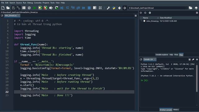199x112 pixels.
Task: Switch to the Plots tab
Action: click(x=176, y=55)
